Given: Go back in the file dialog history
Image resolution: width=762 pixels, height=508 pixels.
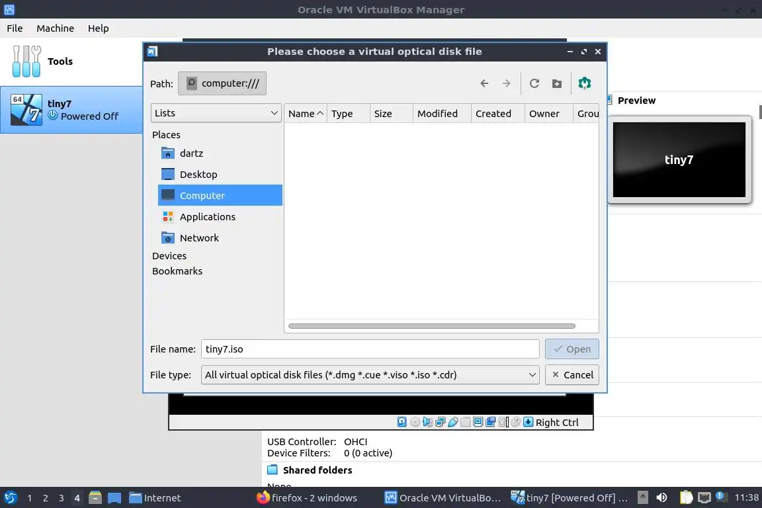Looking at the screenshot, I should tap(484, 83).
